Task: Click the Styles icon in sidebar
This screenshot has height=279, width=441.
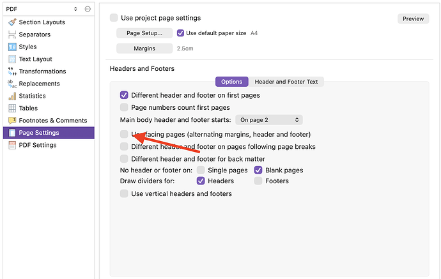Action: click(x=12, y=47)
